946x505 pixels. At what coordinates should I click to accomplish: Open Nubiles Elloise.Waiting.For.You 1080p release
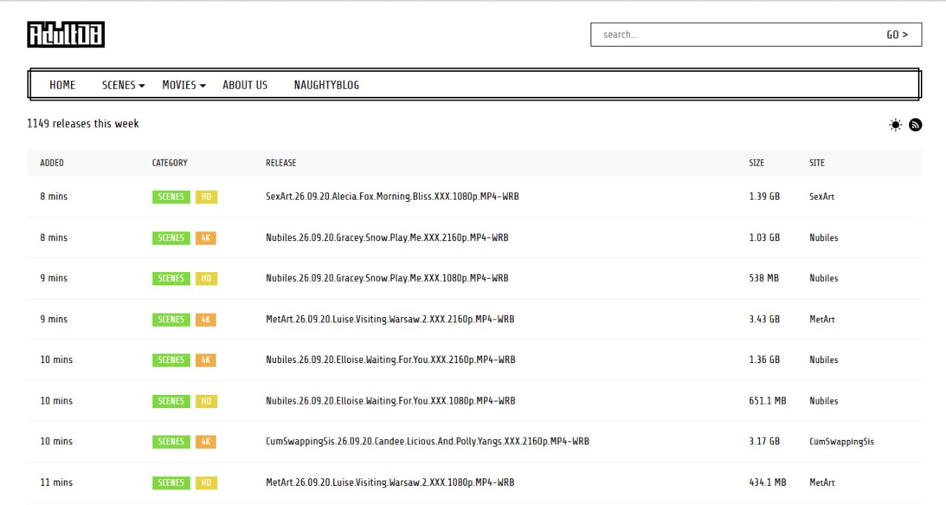pyautogui.click(x=391, y=401)
